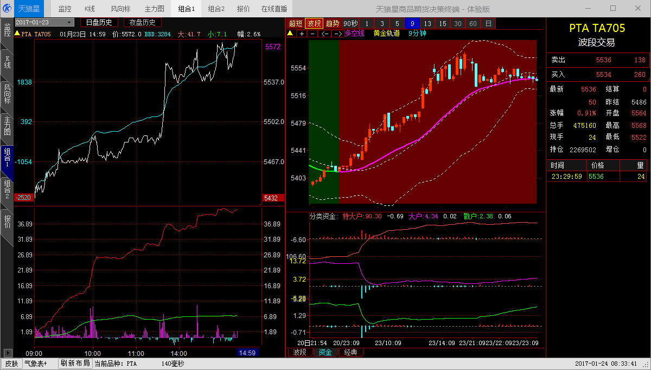Image resolution: width=651 pixels, height=370 pixels.
Task: Select the 30 minute period button
Action: click(458, 23)
